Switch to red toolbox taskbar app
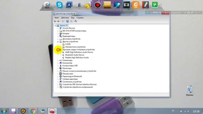The image size is (203, 114). pos(52,111)
